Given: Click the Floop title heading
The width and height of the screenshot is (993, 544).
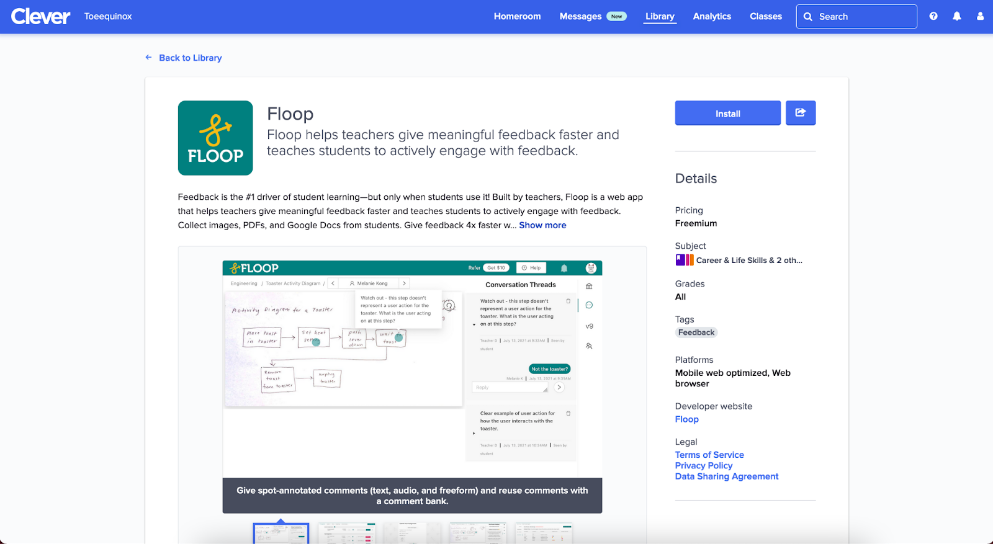Looking at the screenshot, I should (x=290, y=114).
